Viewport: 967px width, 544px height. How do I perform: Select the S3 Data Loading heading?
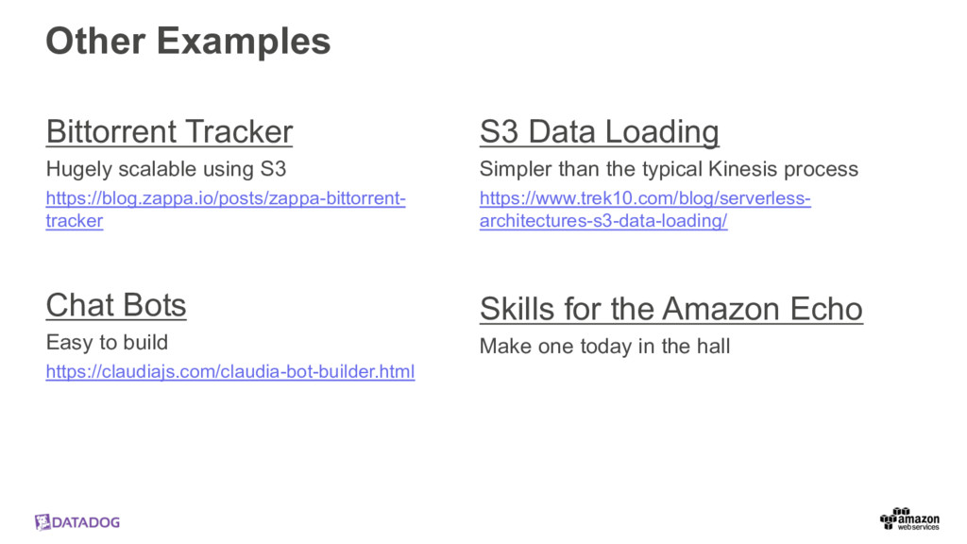click(x=600, y=131)
